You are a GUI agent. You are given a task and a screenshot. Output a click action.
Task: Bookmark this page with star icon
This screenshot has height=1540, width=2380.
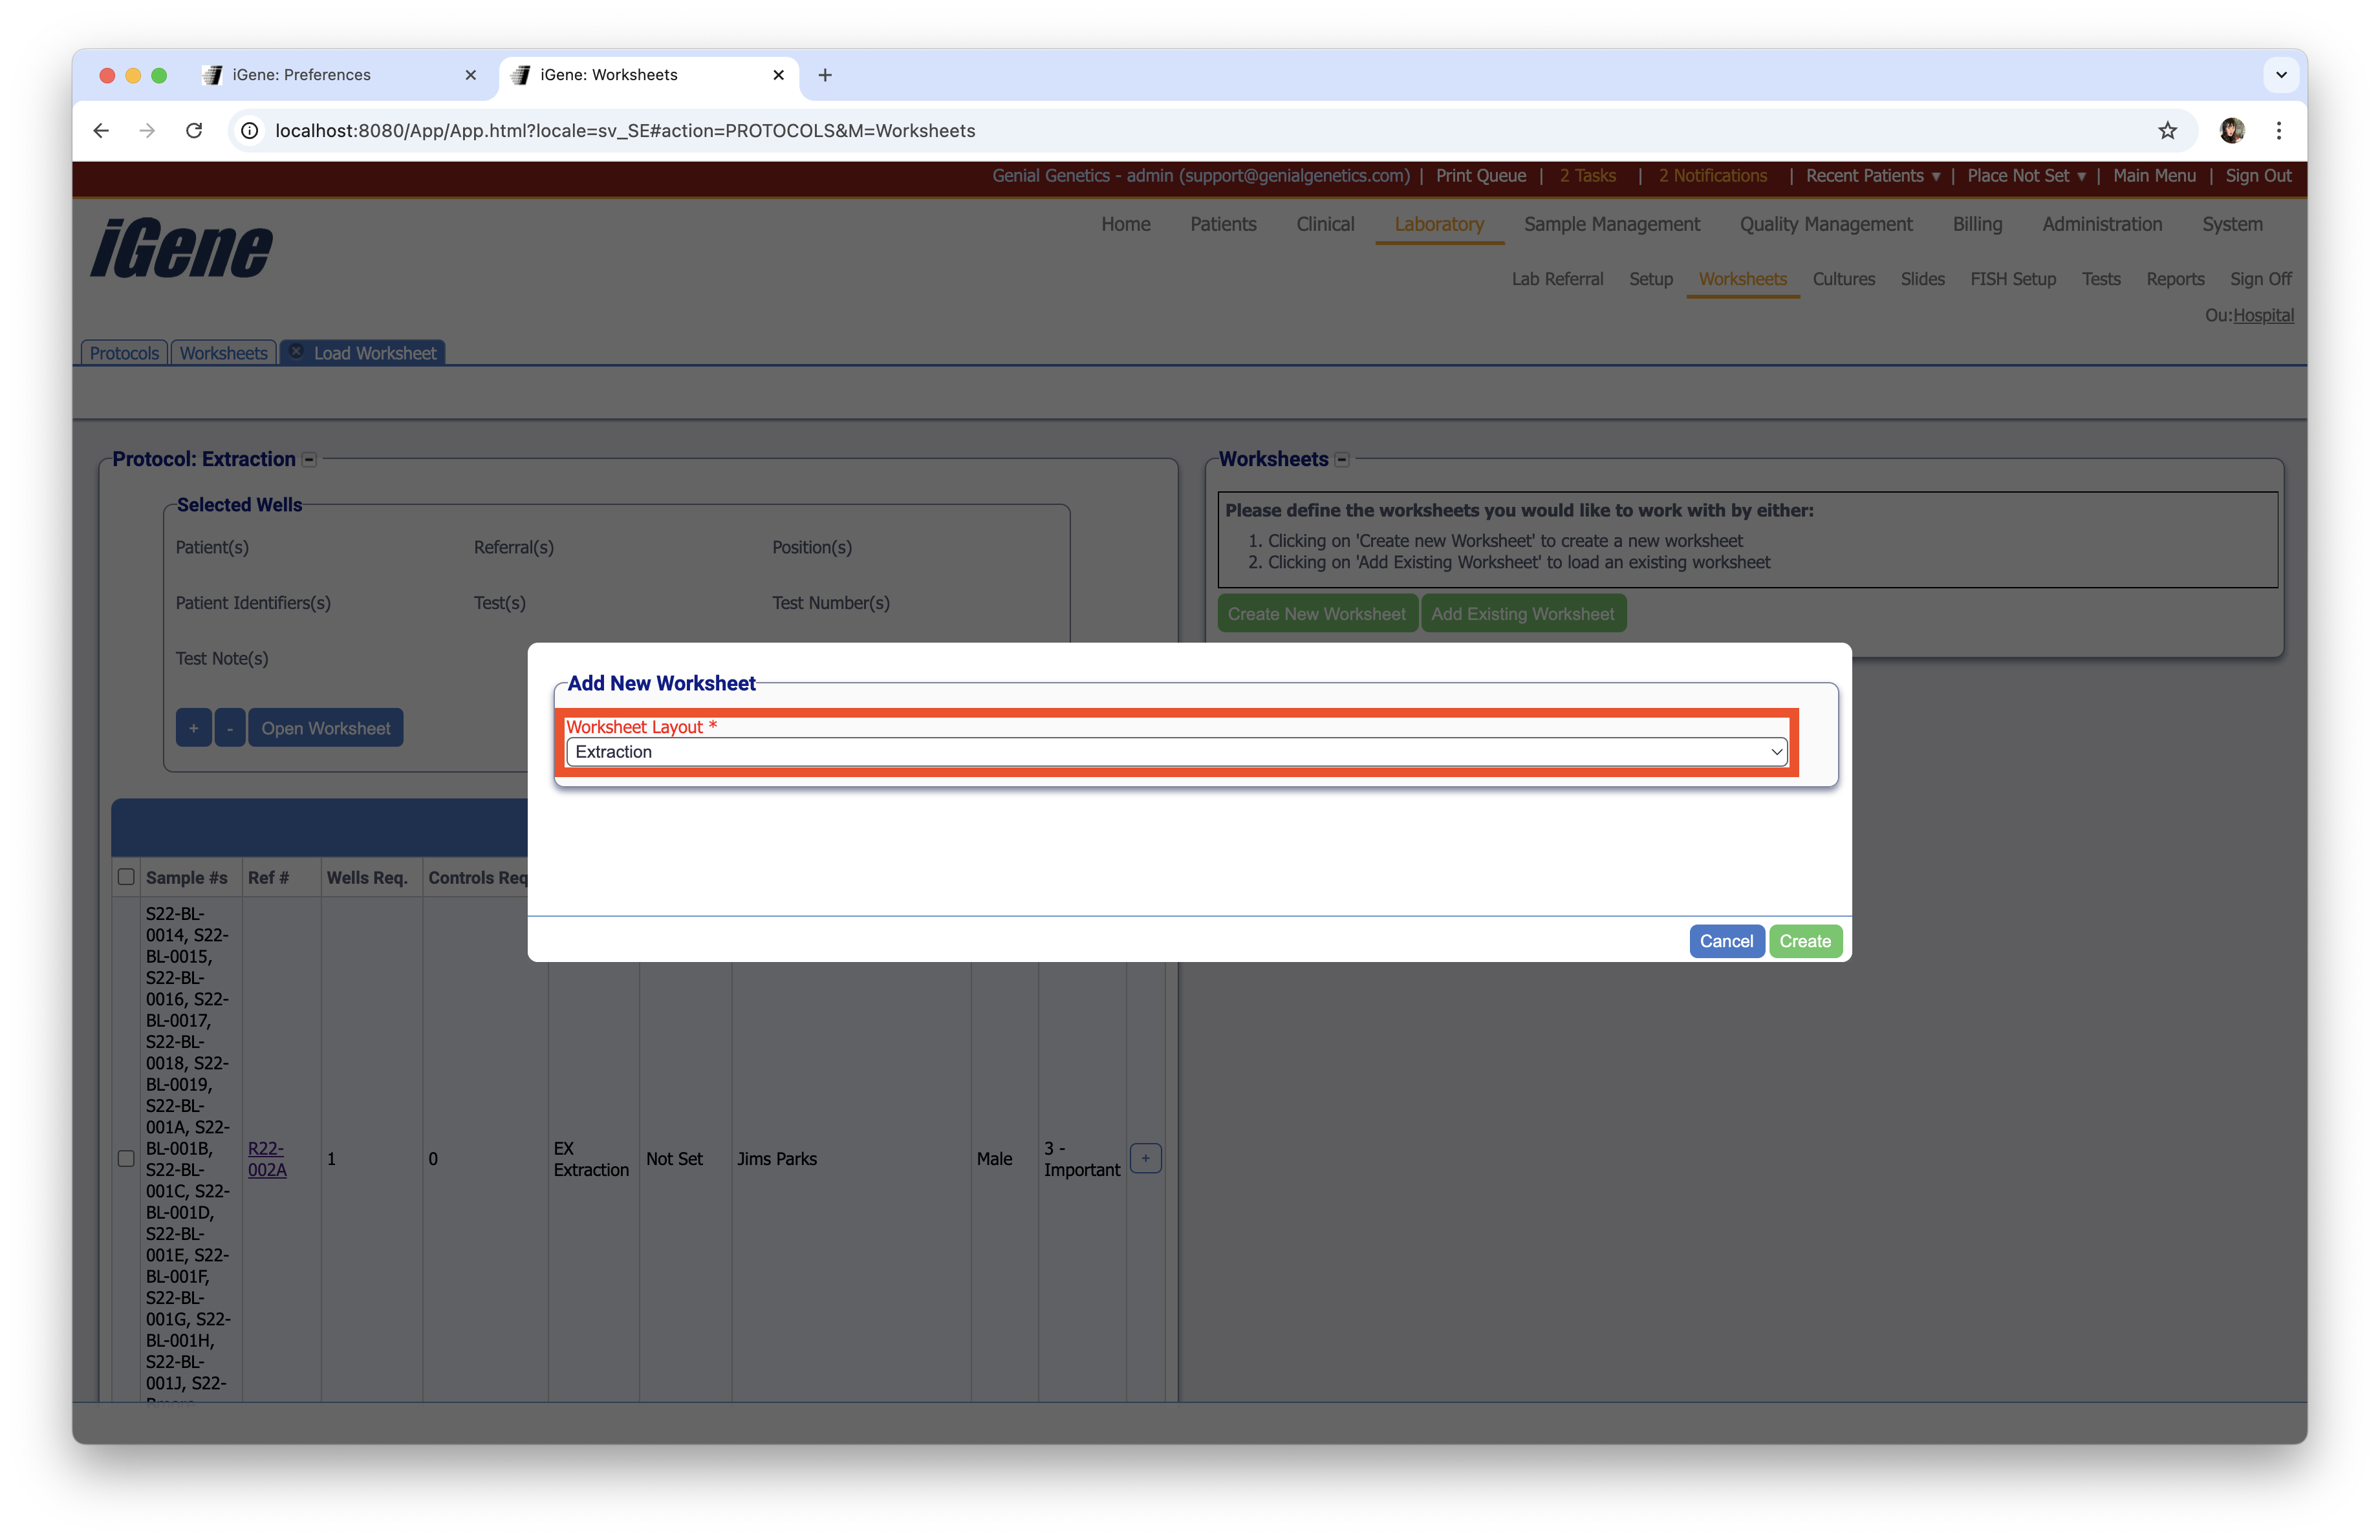point(2167,131)
